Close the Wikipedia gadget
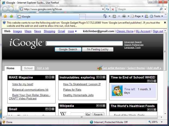Screen dimensions: 169x126 point(104,106)
